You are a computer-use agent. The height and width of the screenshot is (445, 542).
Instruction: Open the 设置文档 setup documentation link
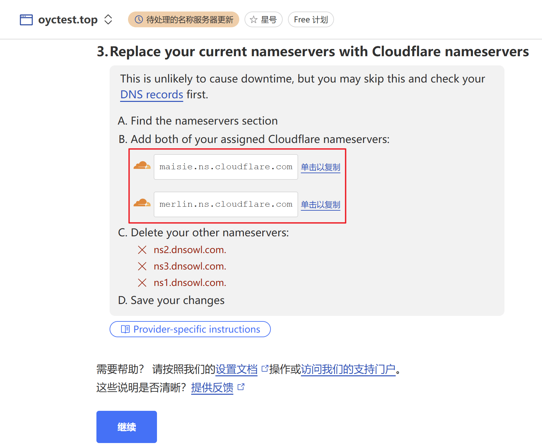click(236, 369)
